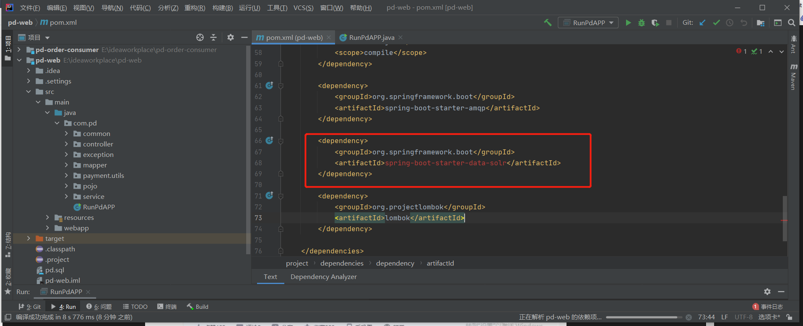The height and width of the screenshot is (326, 803).
Task: Click the run anything terminal icon in toolbar
Action: pos(778,23)
